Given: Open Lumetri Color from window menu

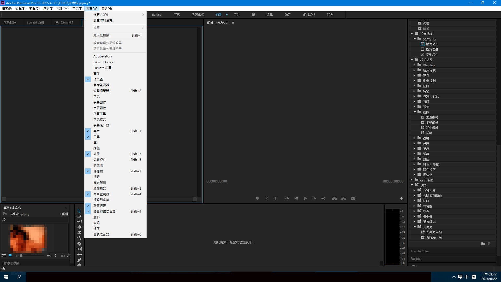Looking at the screenshot, I should (x=115, y=62).
